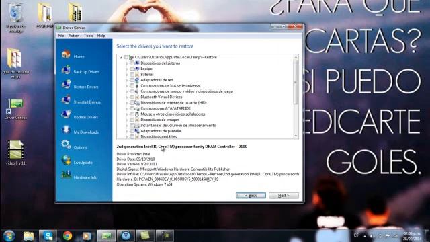Viewport: 430px width, 242px height.
Task: Open the LiveUpdate link text
Action: tap(83, 163)
